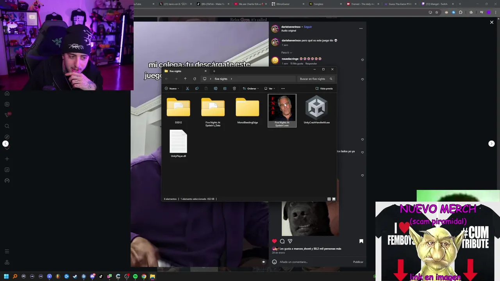Switch Explorer to large thumbnails layout
The width and height of the screenshot is (500, 281).
(x=334, y=199)
